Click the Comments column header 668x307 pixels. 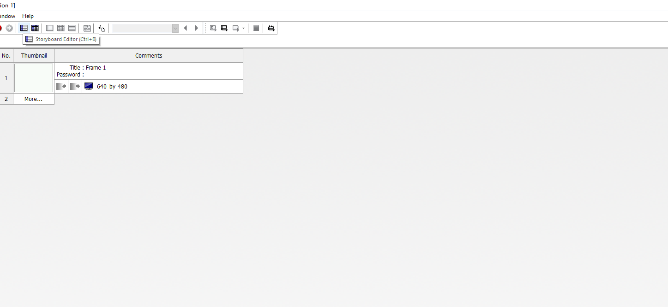149,55
